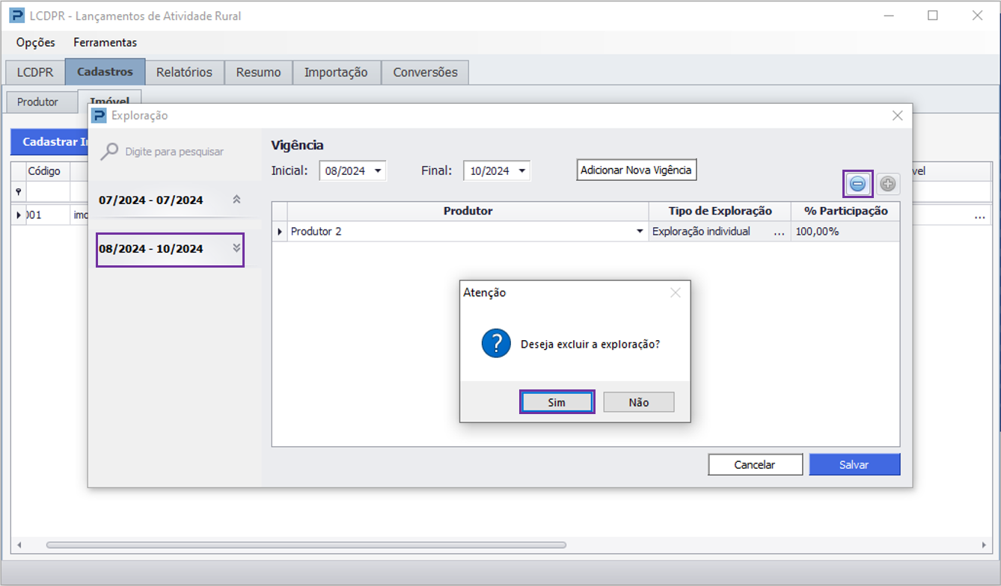Open the Inicial date dropdown
The height and width of the screenshot is (586, 1001).
click(378, 170)
